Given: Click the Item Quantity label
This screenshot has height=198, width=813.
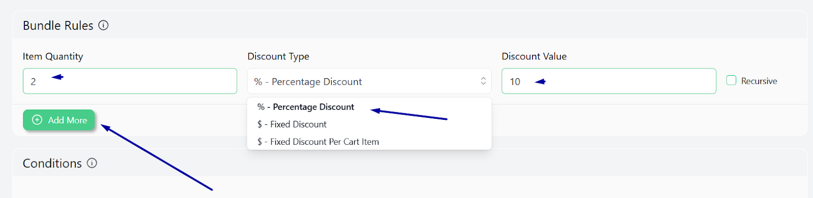Looking at the screenshot, I should pos(53,56).
